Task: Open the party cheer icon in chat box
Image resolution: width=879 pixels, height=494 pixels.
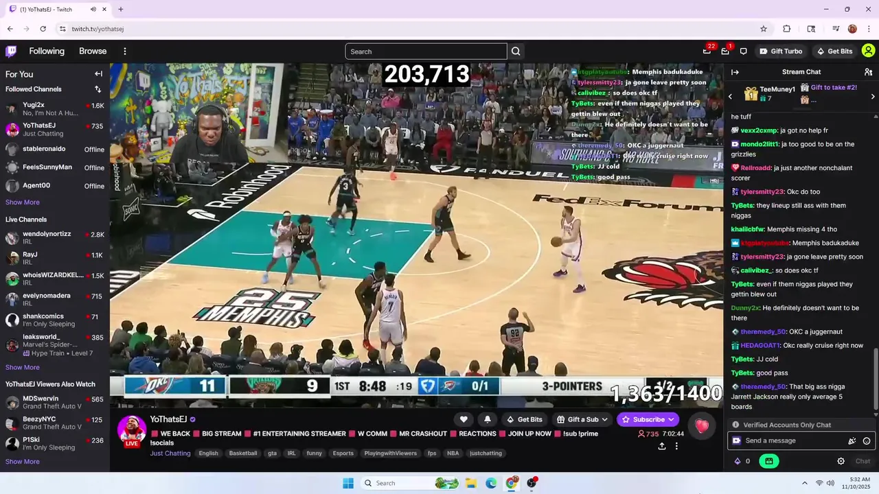Action: (852, 441)
